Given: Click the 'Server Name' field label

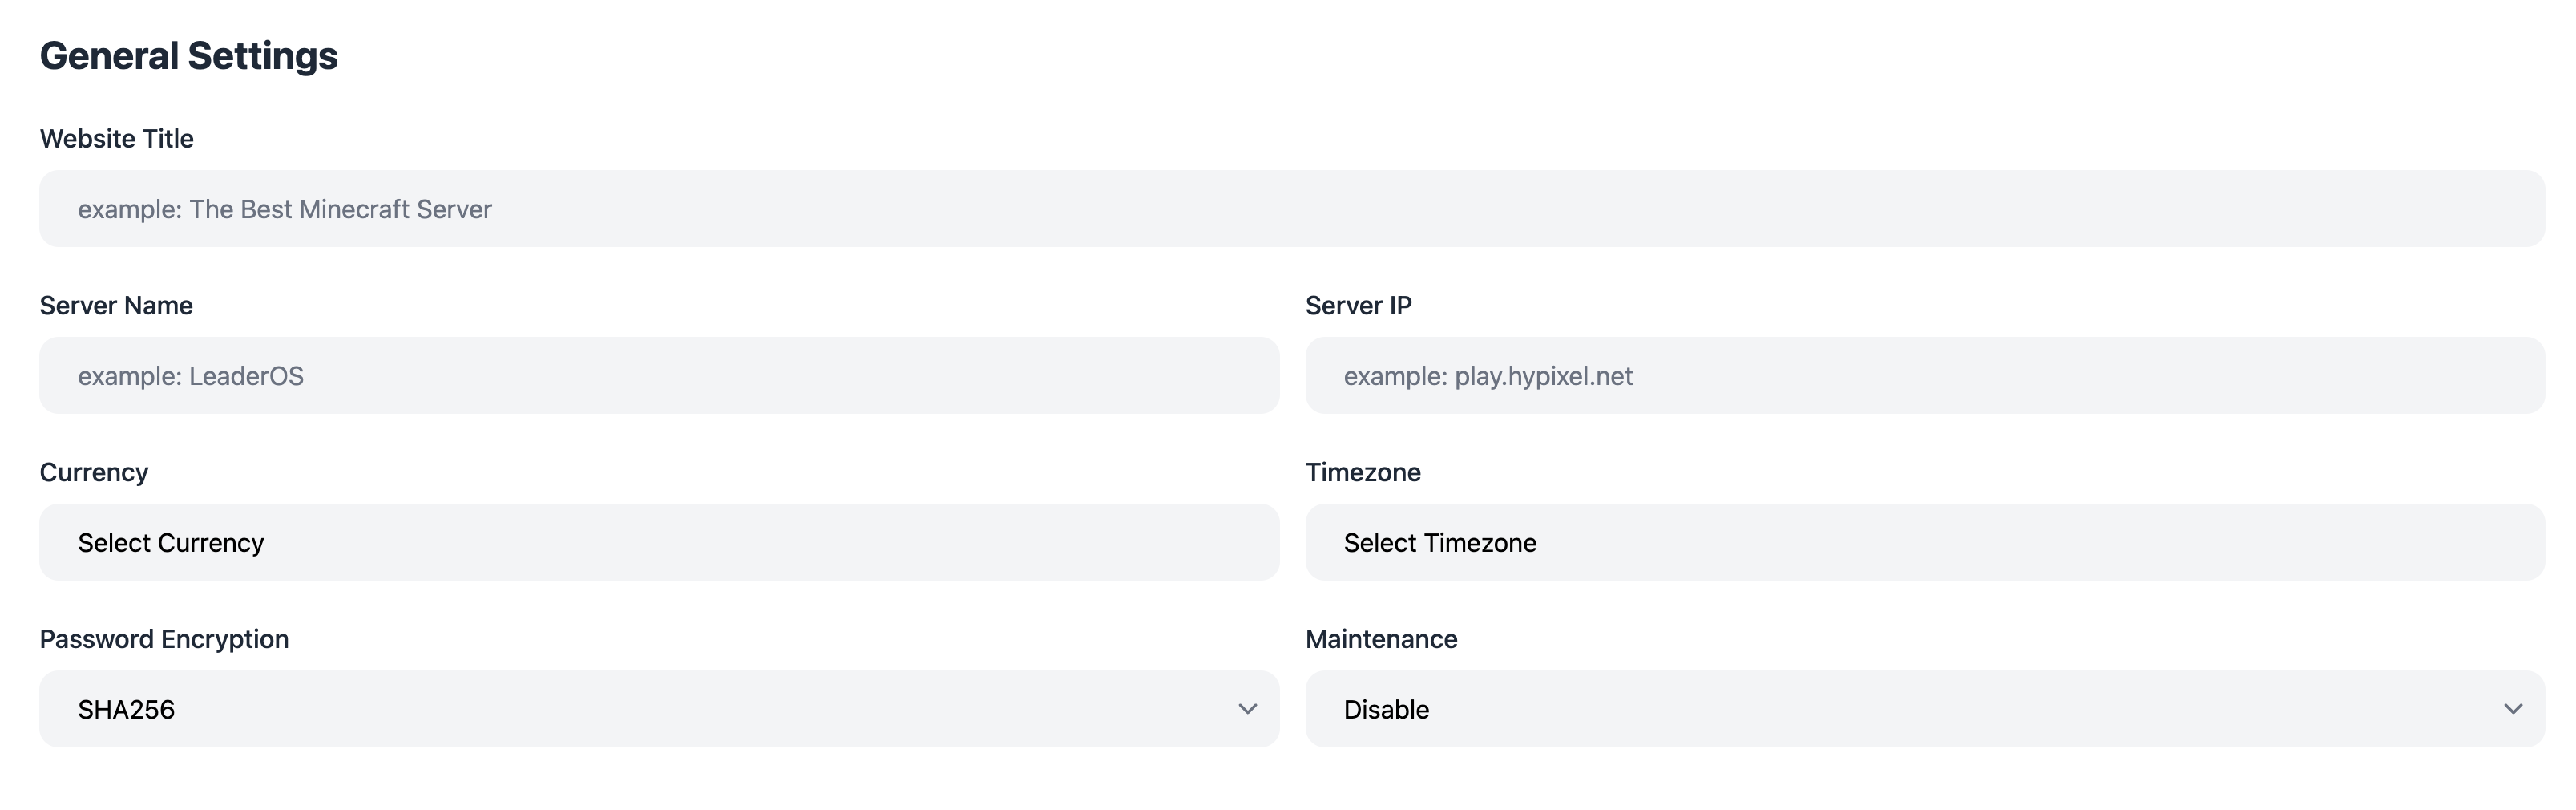Looking at the screenshot, I should pos(116,305).
